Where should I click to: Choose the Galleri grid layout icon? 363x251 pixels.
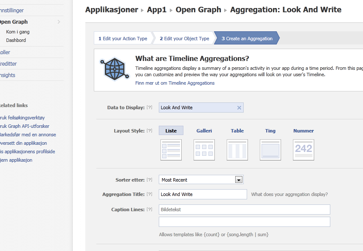coord(204,150)
